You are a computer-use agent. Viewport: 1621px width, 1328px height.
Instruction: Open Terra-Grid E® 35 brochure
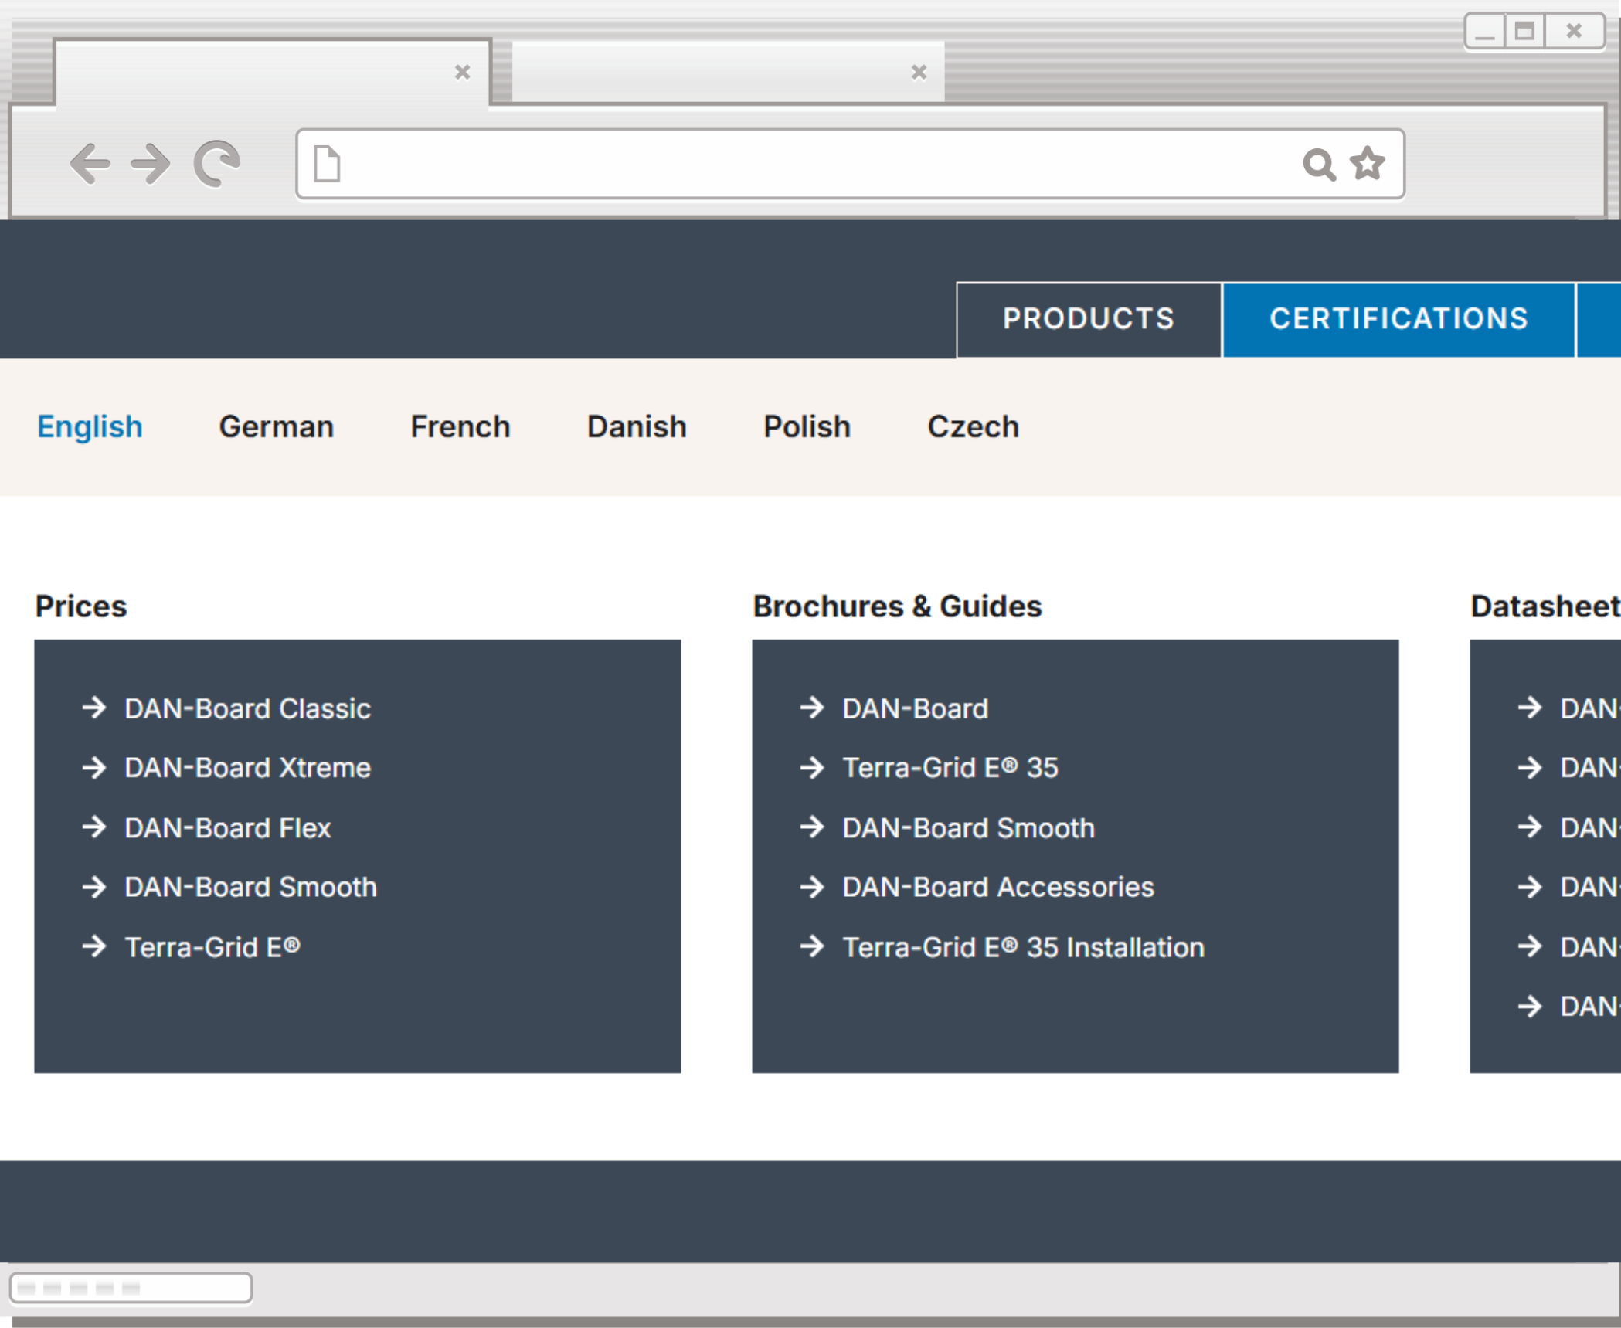[950, 768]
